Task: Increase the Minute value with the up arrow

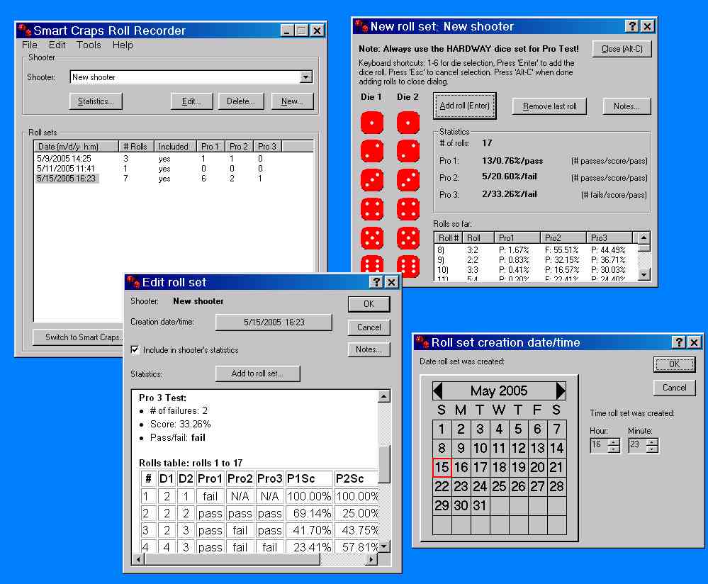Action: pos(652,442)
